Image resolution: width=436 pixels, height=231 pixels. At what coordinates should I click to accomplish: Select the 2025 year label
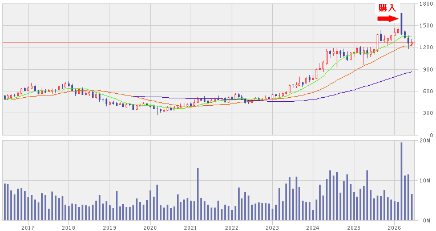point(354,228)
